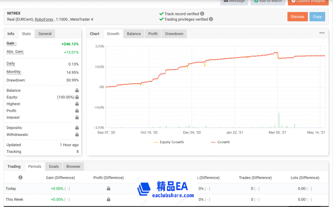Open the chart options ellipsis menu
333x207 pixels.
(x=322, y=33)
